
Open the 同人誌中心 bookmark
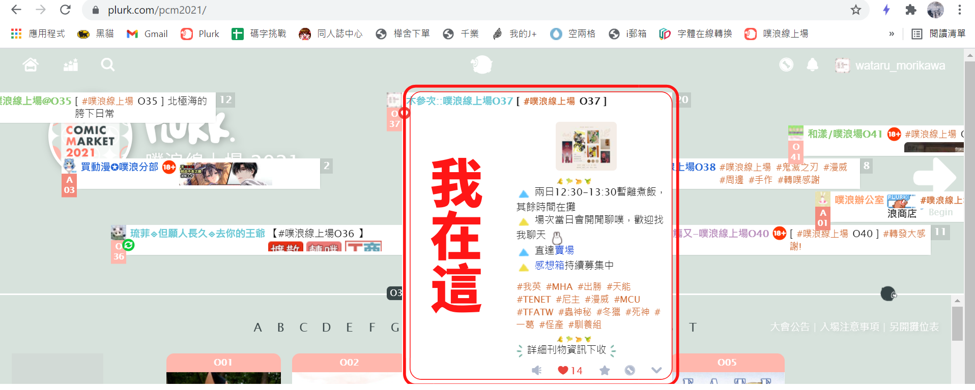(331, 34)
